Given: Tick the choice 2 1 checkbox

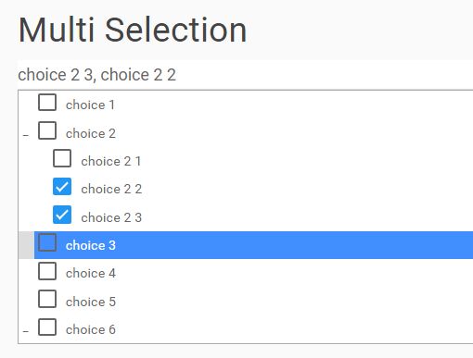Looking at the screenshot, I should tap(62, 158).
